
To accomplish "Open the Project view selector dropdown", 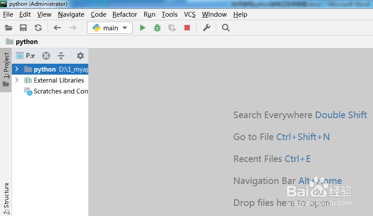I will [x=25, y=56].
